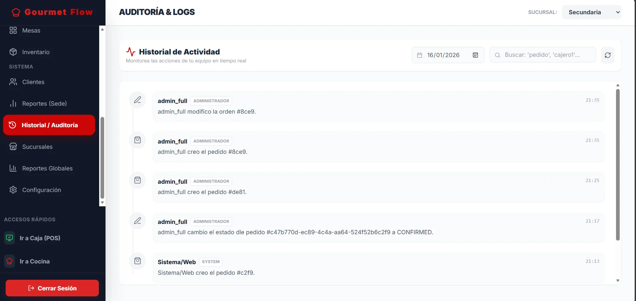The image size is (636, 301).
Task: Click the Reportes Globales chart icon
Action: [x=13, y=168]
